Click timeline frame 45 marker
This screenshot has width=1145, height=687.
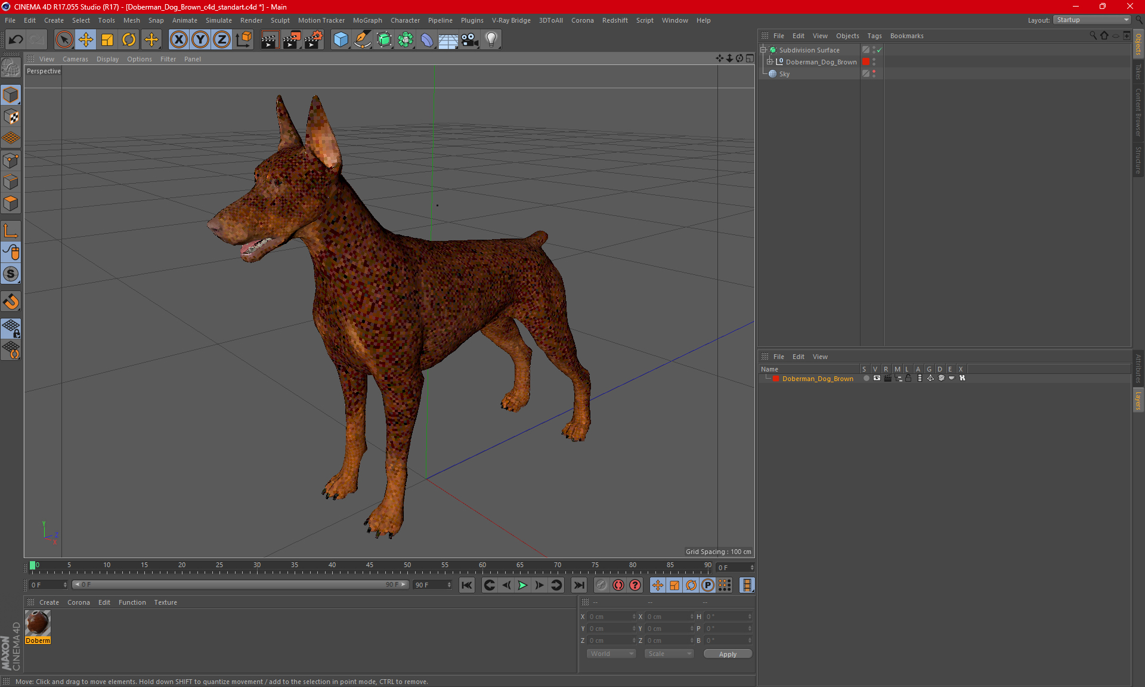click(370, 565)
